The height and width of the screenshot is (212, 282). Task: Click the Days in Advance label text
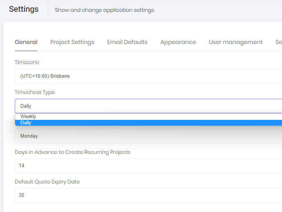[73, 152]
